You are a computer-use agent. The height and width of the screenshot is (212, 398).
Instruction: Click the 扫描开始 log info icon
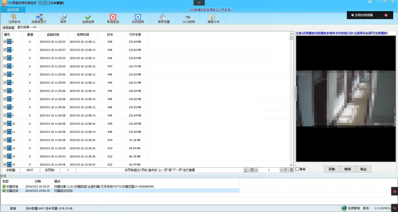(x=4, y=186)
